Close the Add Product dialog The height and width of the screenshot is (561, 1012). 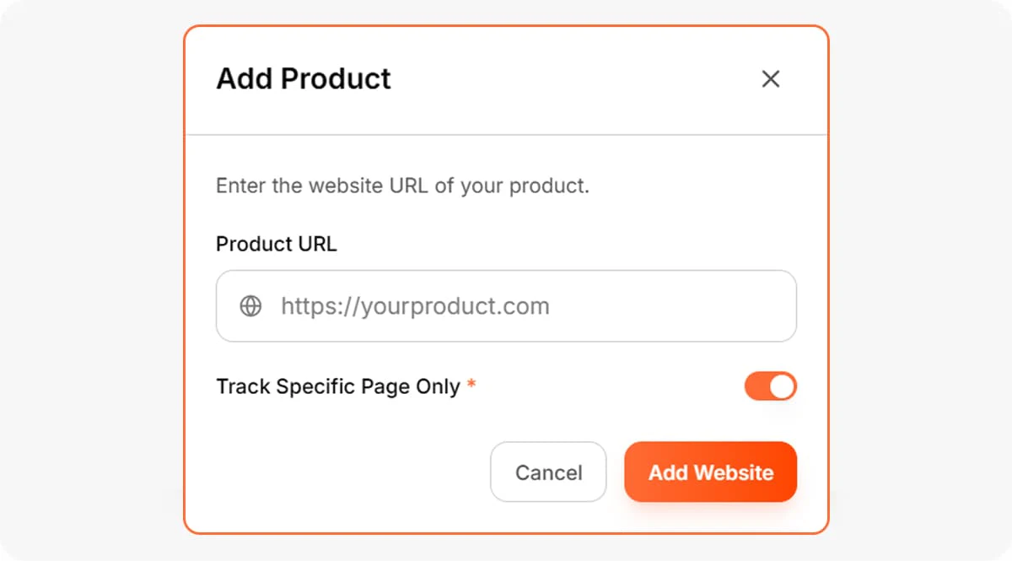click(770, 79)
